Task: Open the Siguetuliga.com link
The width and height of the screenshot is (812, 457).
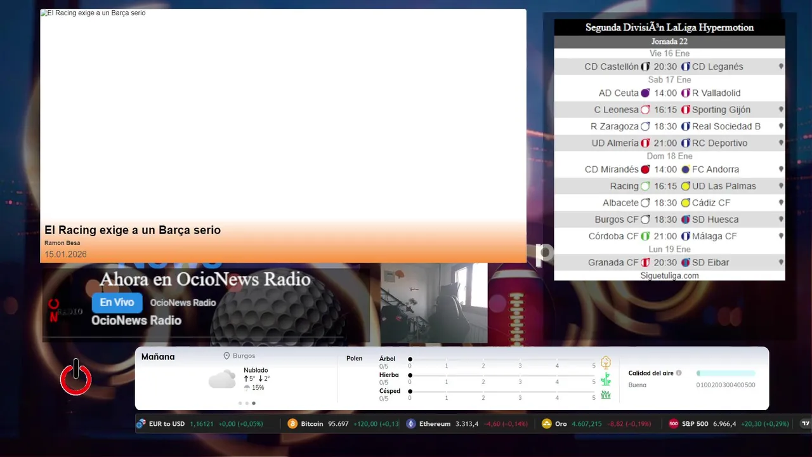Action: (x=669, y=275)
